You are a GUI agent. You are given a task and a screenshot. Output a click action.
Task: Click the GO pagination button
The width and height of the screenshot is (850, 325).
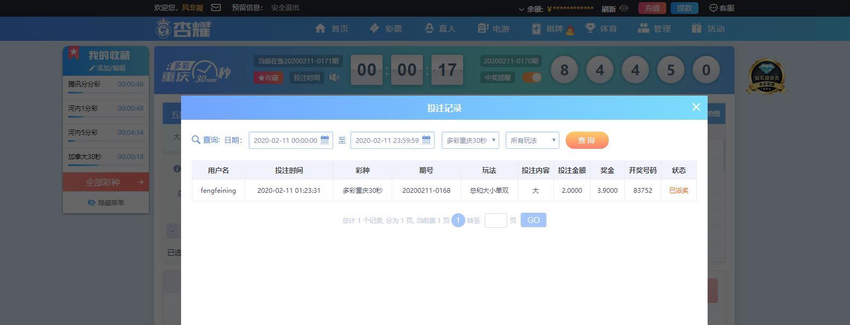[534, 220]
